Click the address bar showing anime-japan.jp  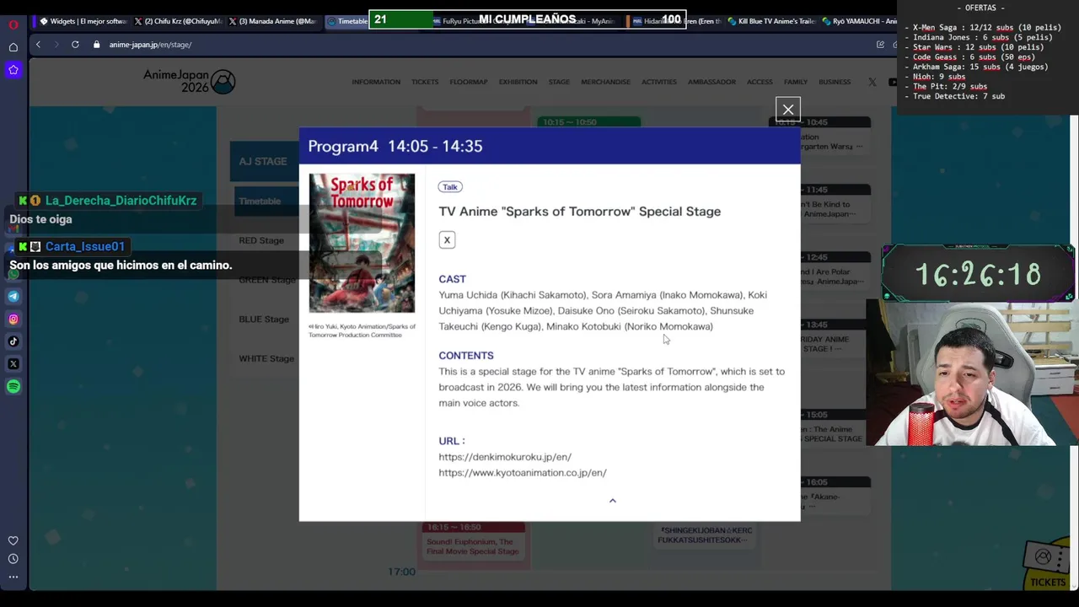[x=150, y=45]
